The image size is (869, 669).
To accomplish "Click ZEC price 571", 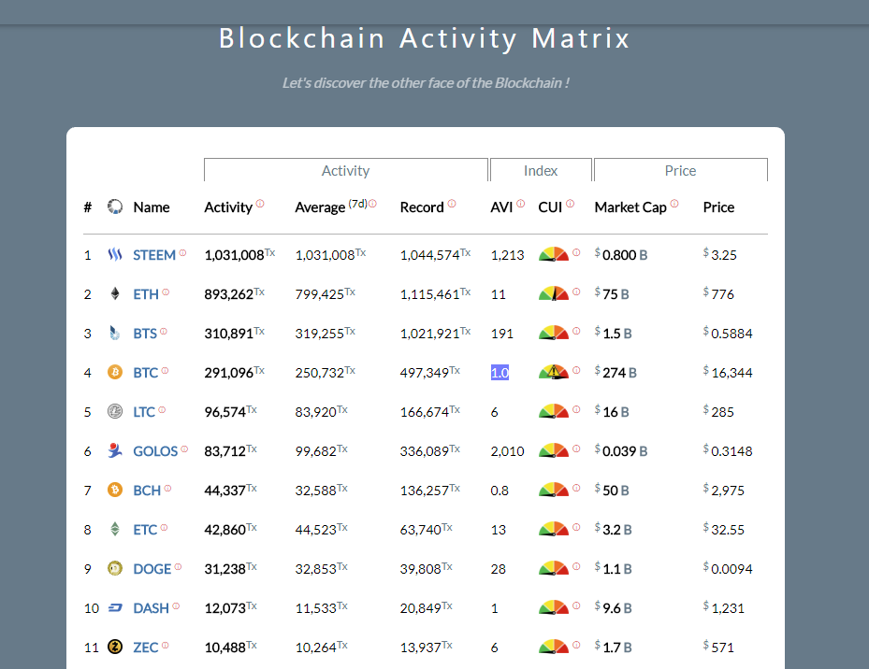I will [718, 647].
